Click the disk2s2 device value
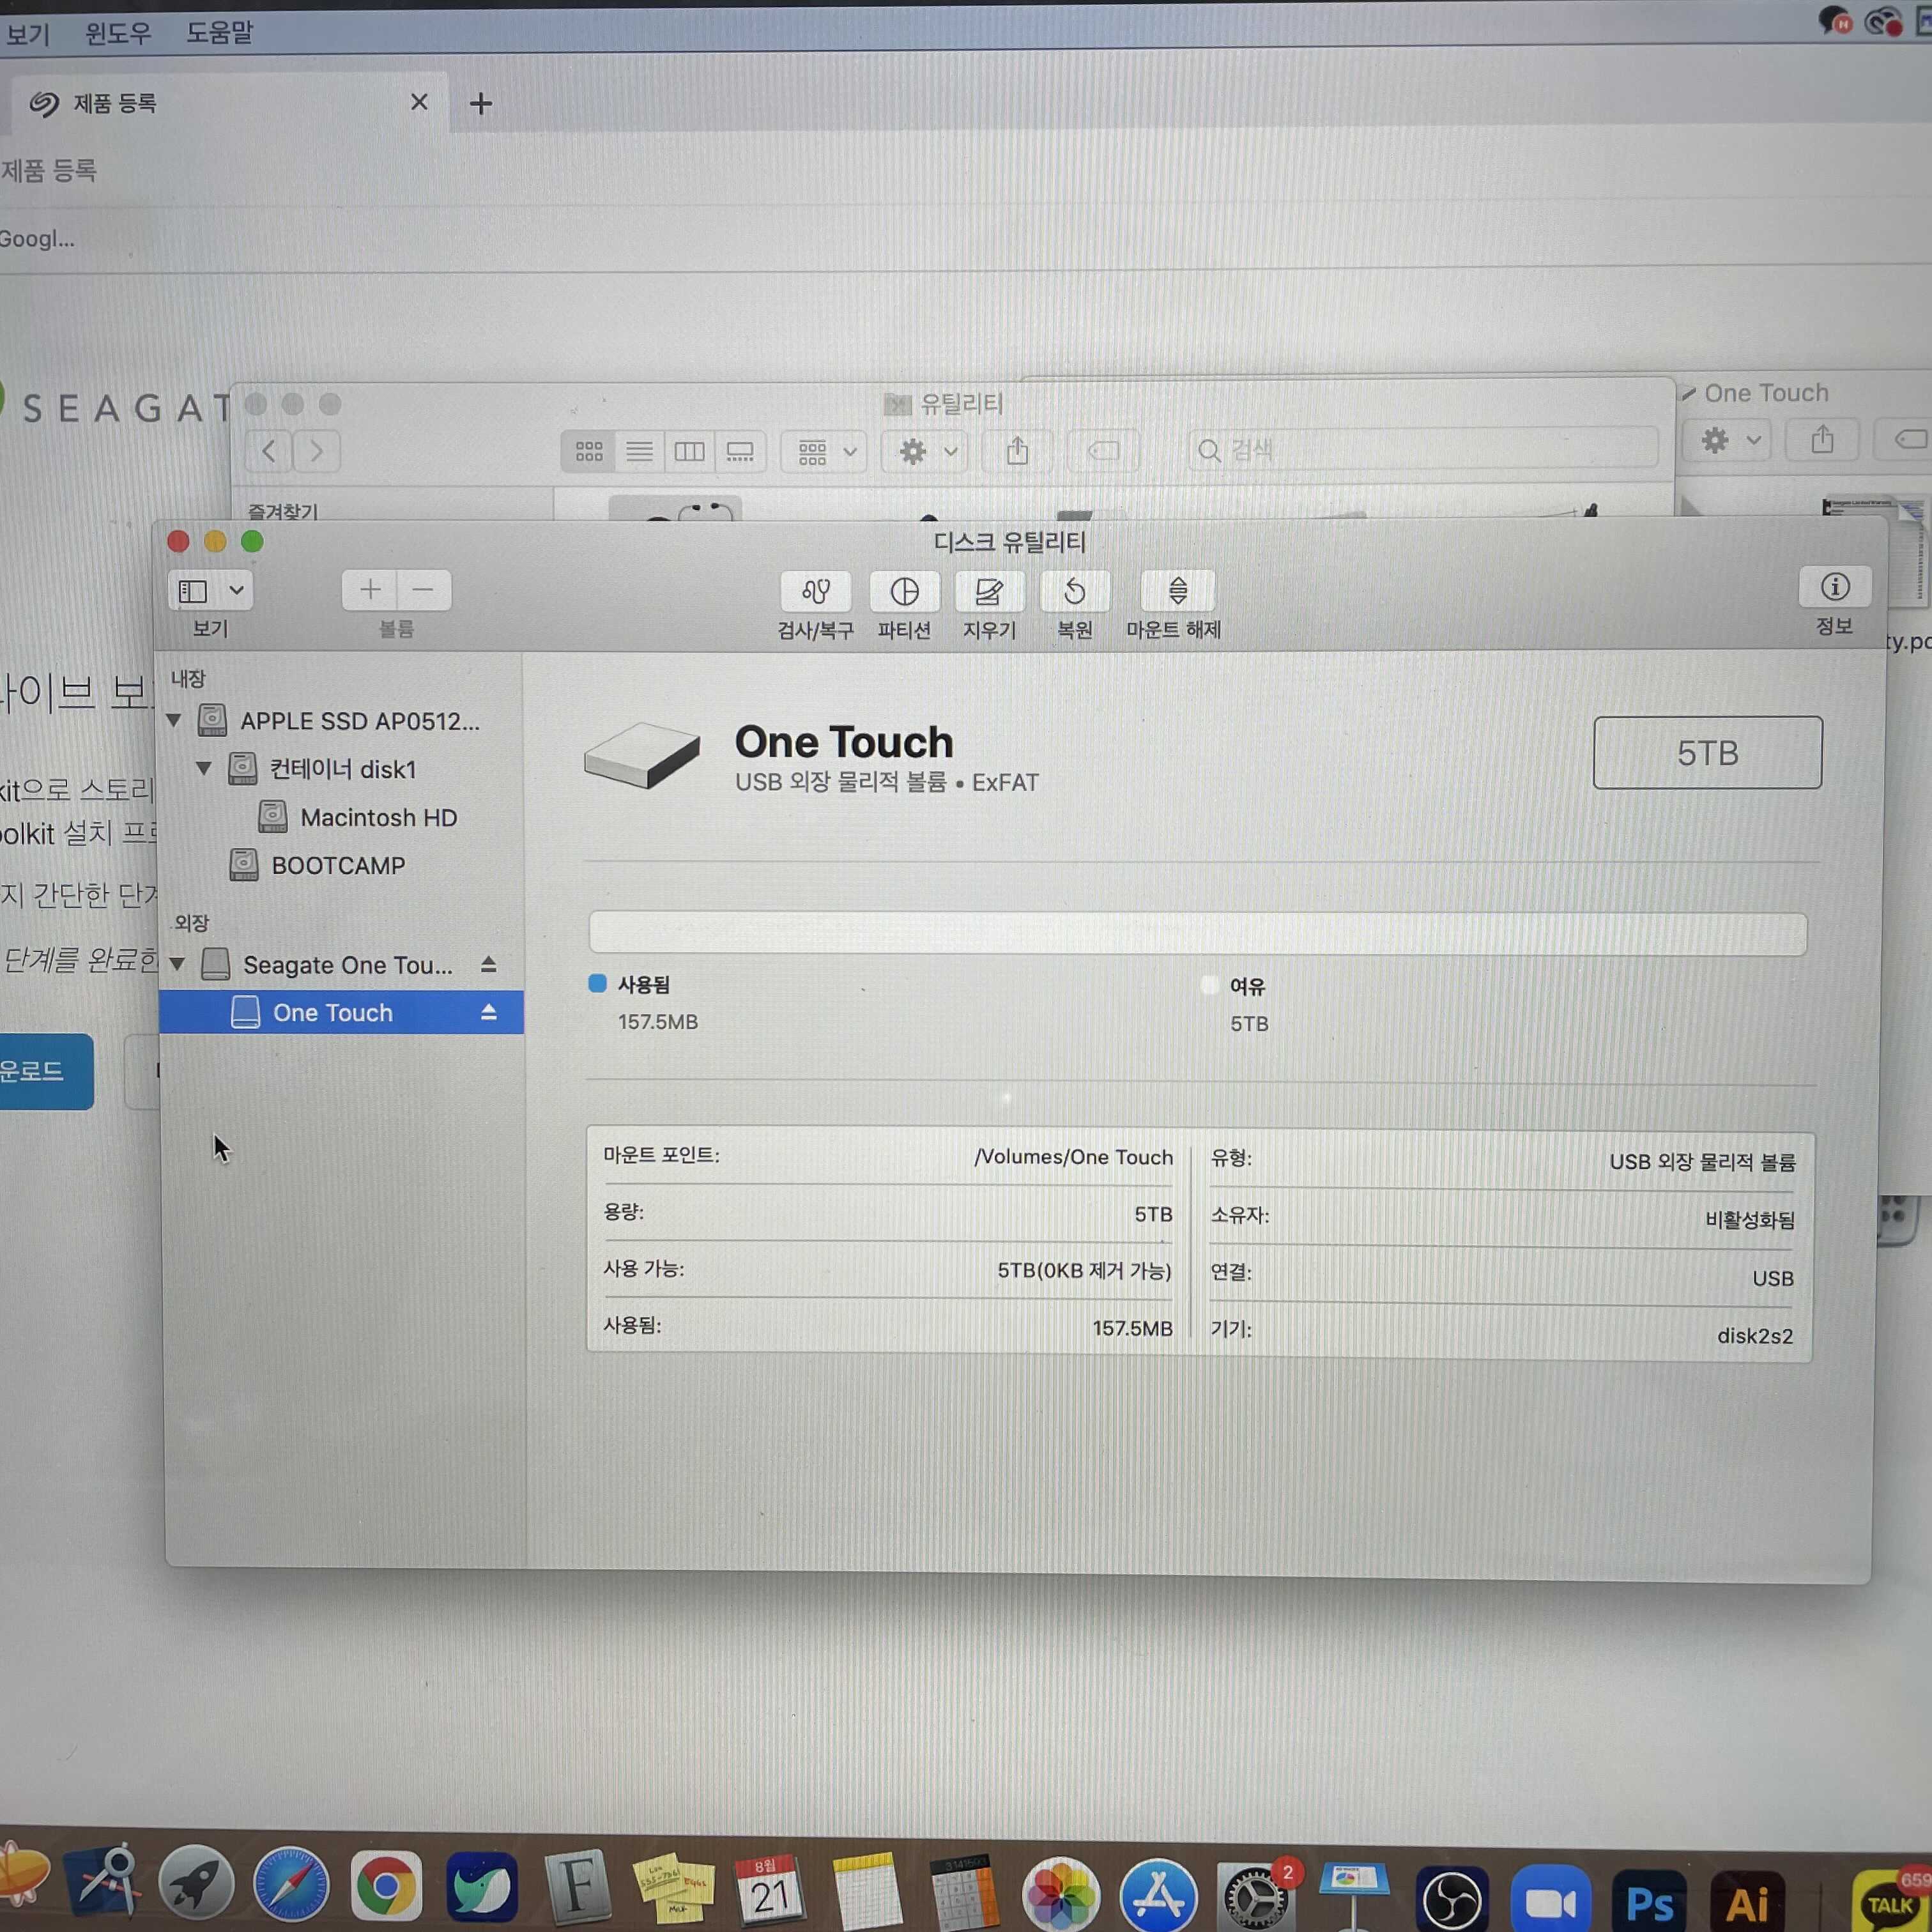Viewport: 1932px width, 1932px height. click(x=1755, y=1336)
